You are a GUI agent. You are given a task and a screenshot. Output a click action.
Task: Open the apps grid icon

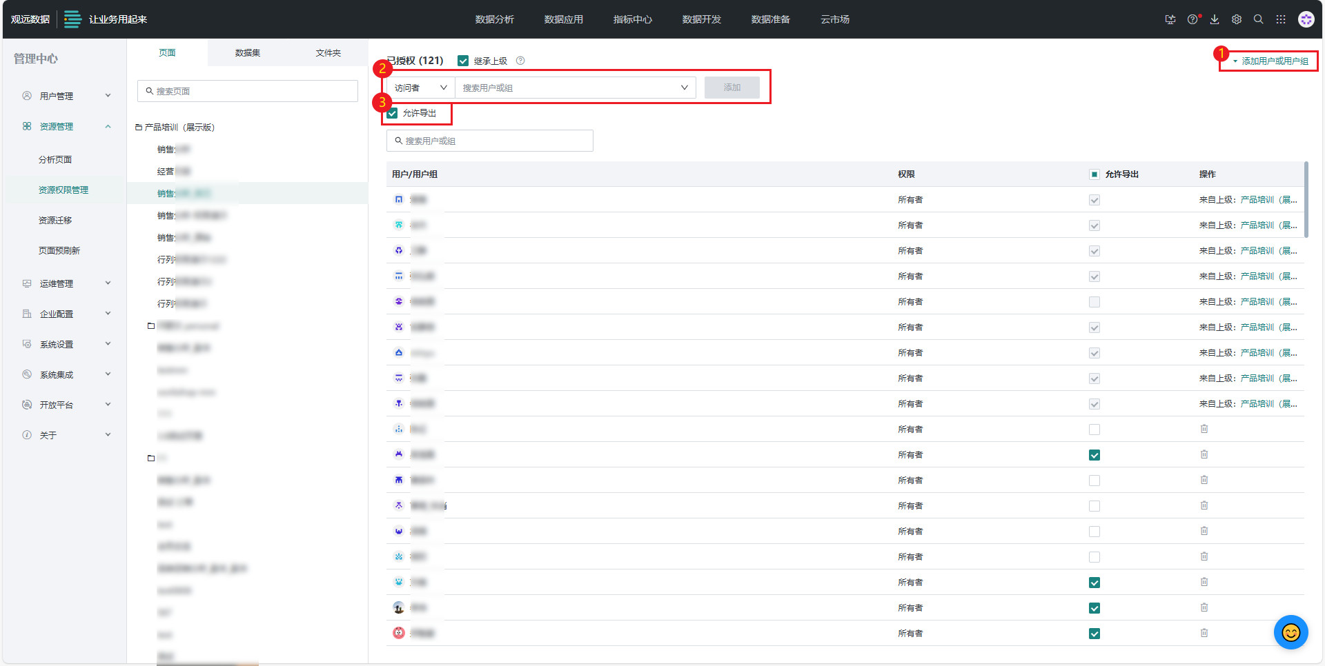click(1281, 19)
